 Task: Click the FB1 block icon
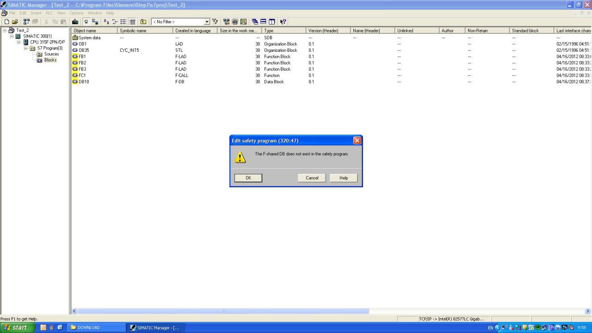point(75,56)
